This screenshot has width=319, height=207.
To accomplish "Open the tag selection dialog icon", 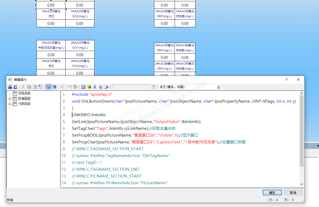I will (83, 87).
